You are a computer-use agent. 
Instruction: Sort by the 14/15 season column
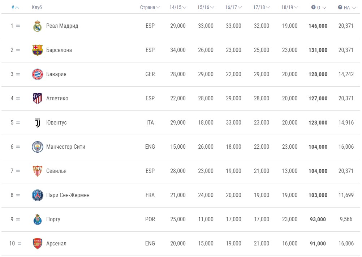click(x=178, y=7)
